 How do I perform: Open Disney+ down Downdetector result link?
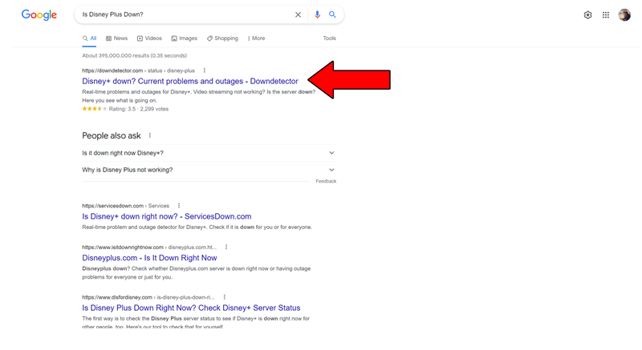(190, 81)
